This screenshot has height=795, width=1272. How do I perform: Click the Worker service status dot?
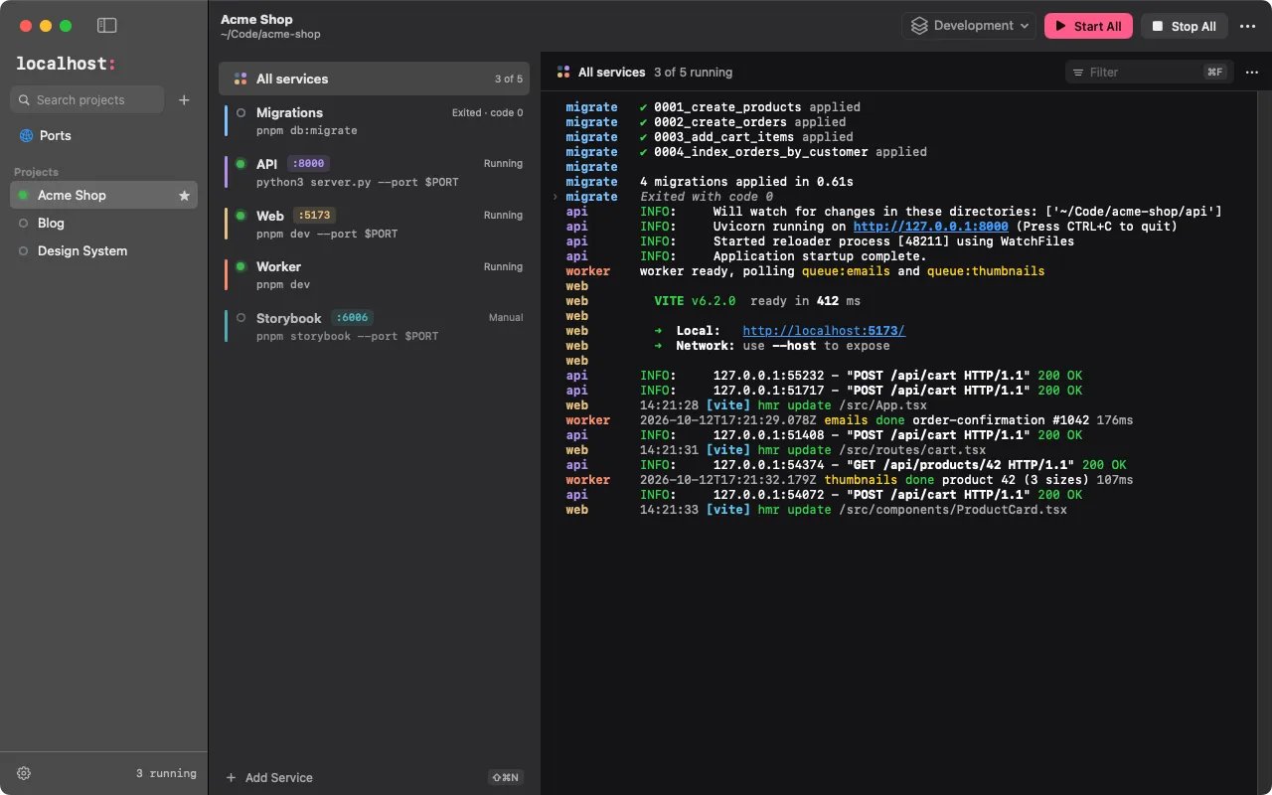tap(240, 266)
